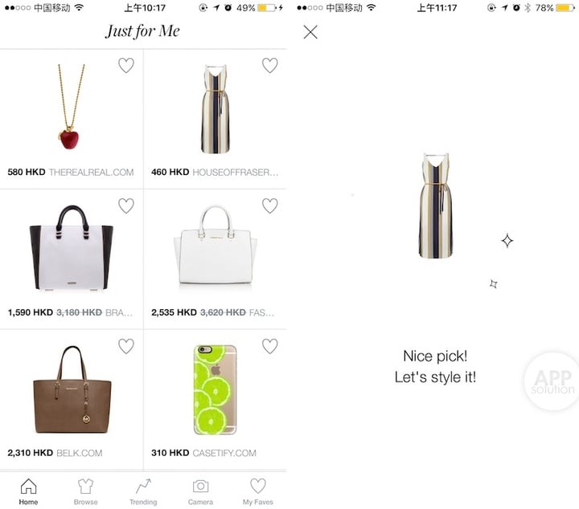Favorite the striped dress item
The width and height of the screenshot is (579, 509).
[x=270, y=65]
